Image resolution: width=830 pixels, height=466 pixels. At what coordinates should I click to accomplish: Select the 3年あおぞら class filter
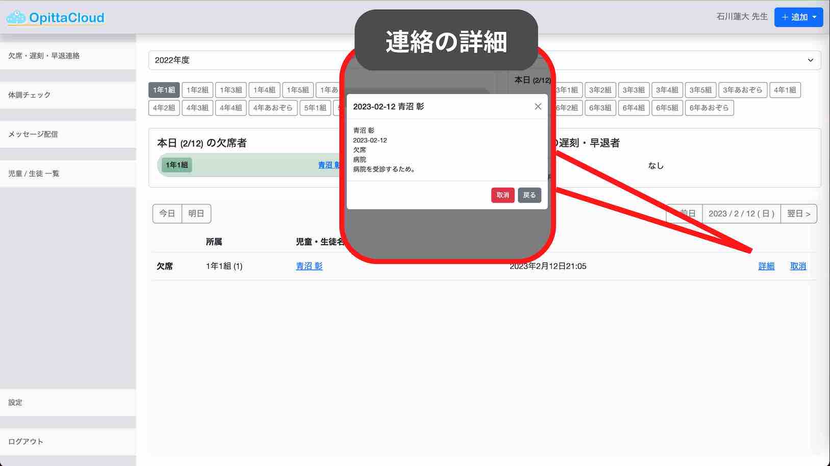[x=742, y=90]
